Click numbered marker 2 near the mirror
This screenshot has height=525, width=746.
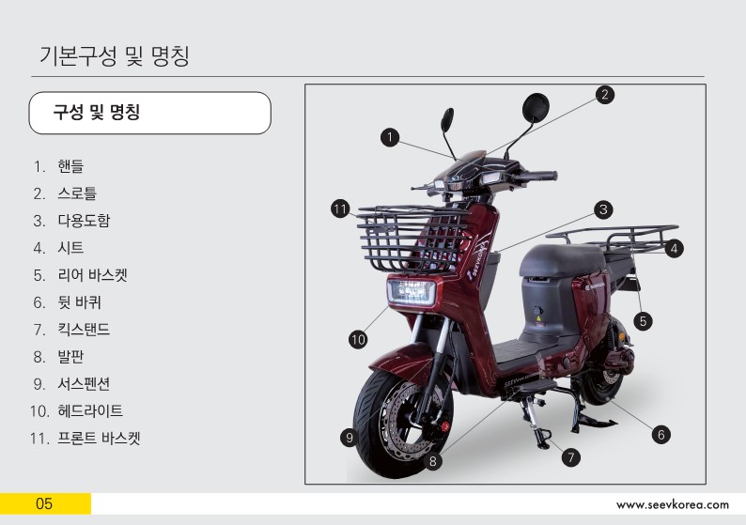coord(605,94)
